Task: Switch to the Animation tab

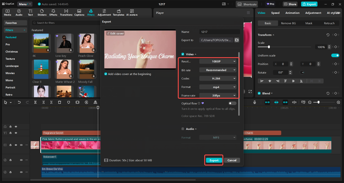Action: tap(292, 13)
